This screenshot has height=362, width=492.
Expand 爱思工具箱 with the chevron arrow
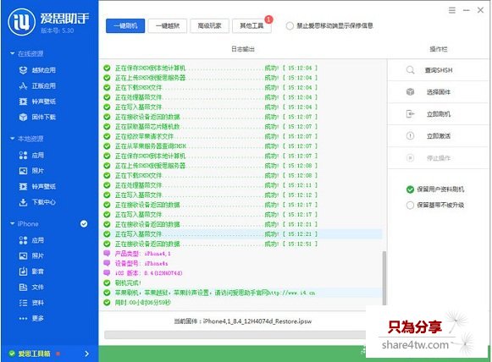tap(87, 354)
